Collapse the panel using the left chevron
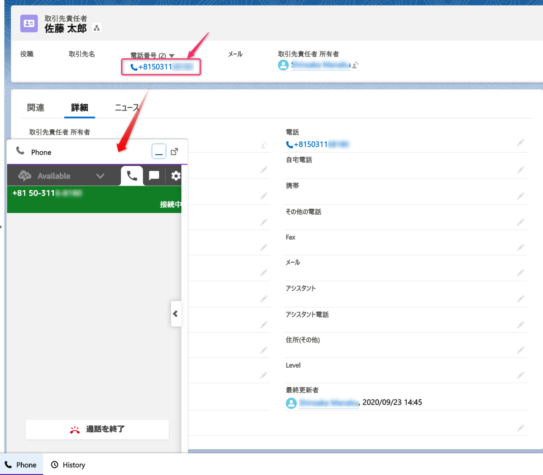 176,313
